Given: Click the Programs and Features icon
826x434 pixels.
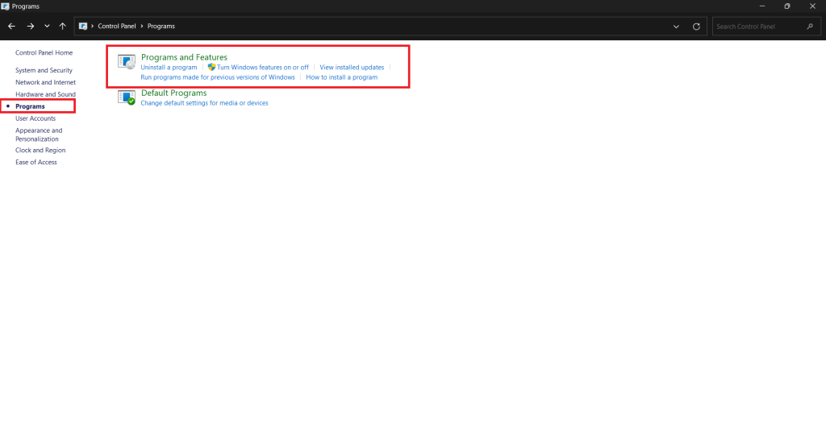Looking at the screenshot, I should [127, 61].
